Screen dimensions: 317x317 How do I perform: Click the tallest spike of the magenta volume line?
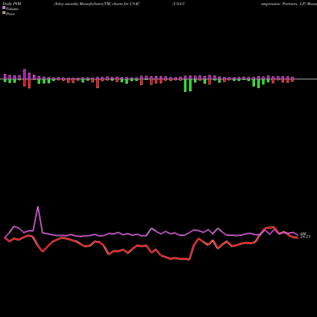click(38, 207)
